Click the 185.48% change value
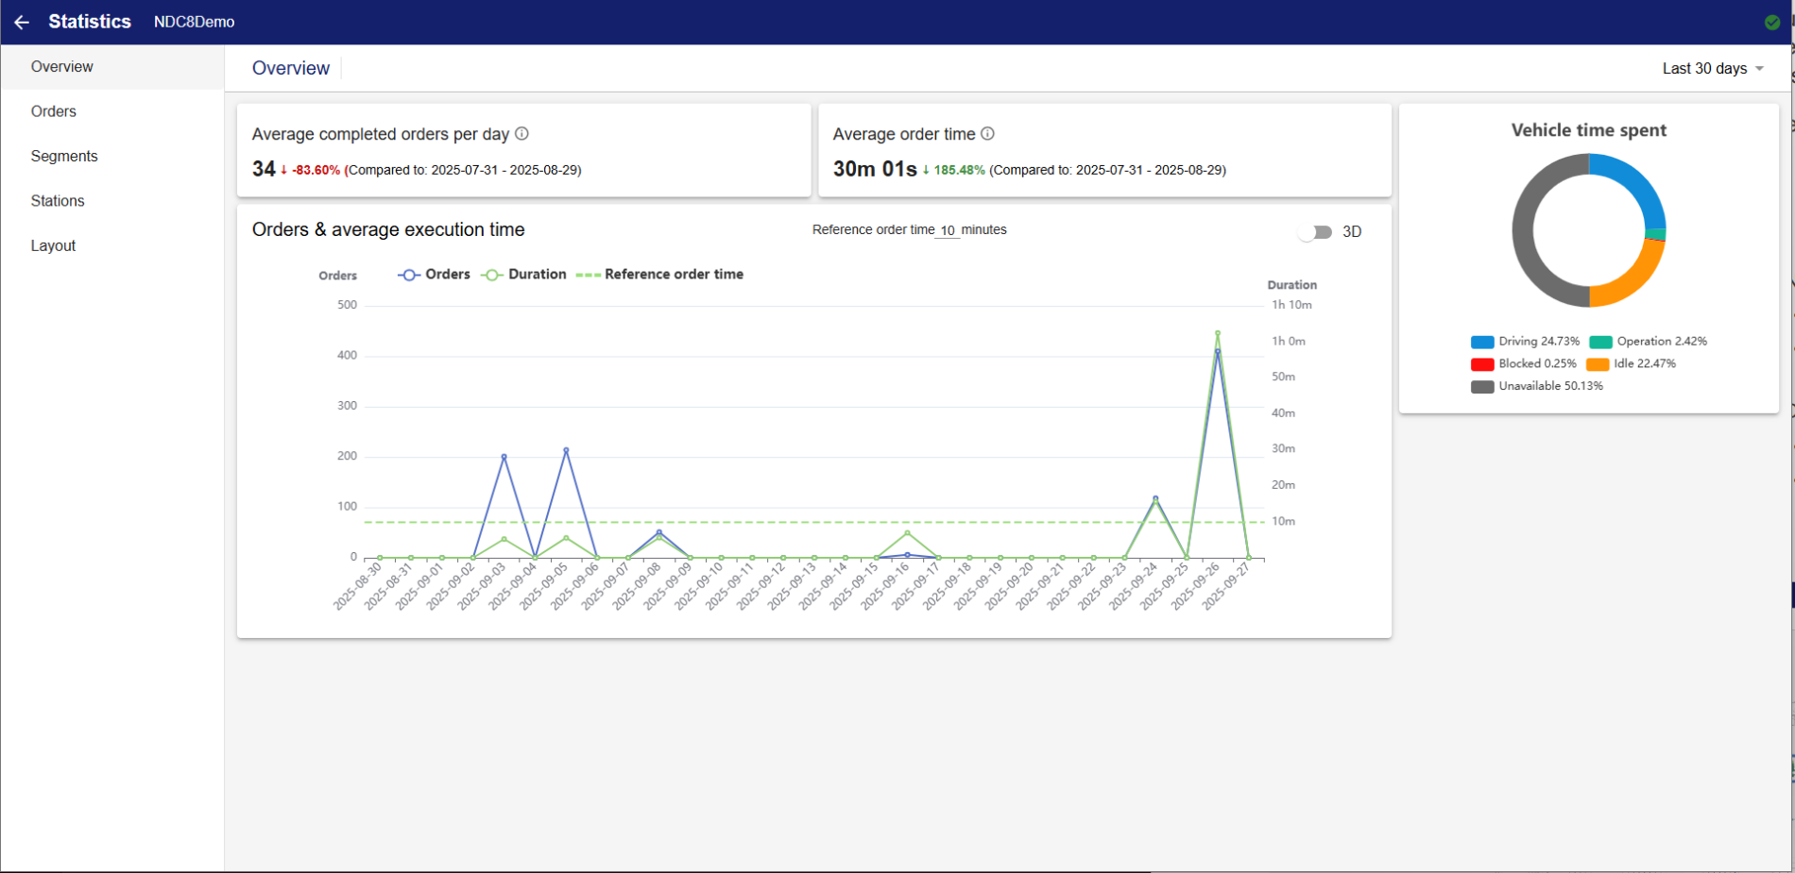 960,170
